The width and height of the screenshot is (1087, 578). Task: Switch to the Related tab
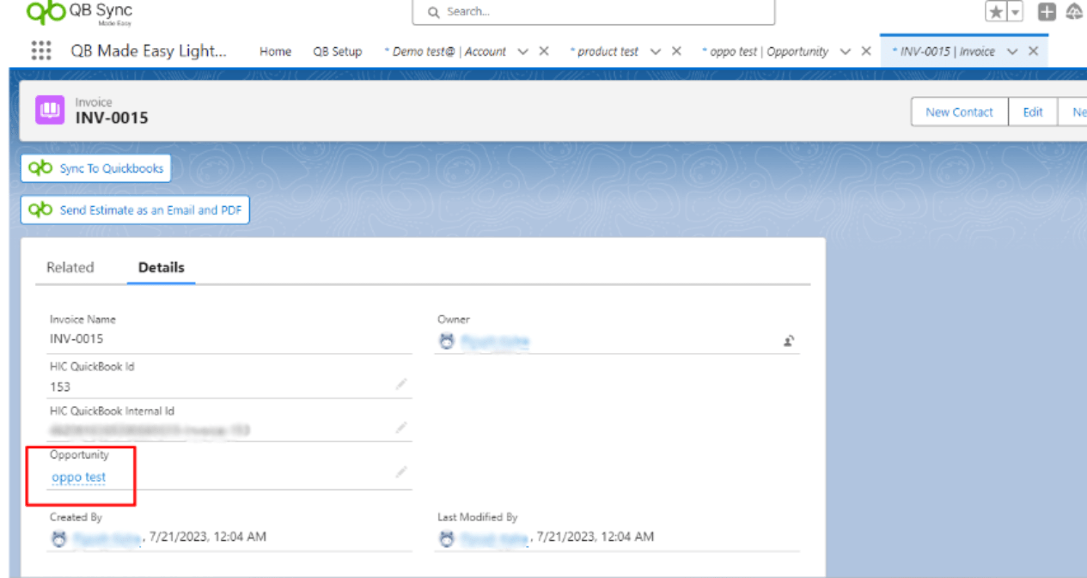(x=70, y=267)
